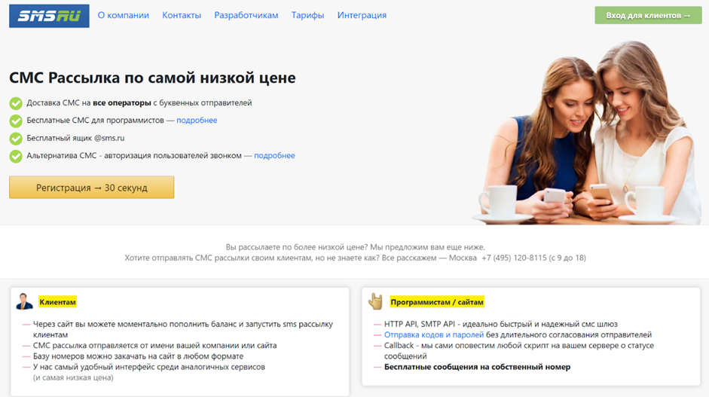Go to the 'Контакты' page
This screenshot has height=397, width=709.
182,16
